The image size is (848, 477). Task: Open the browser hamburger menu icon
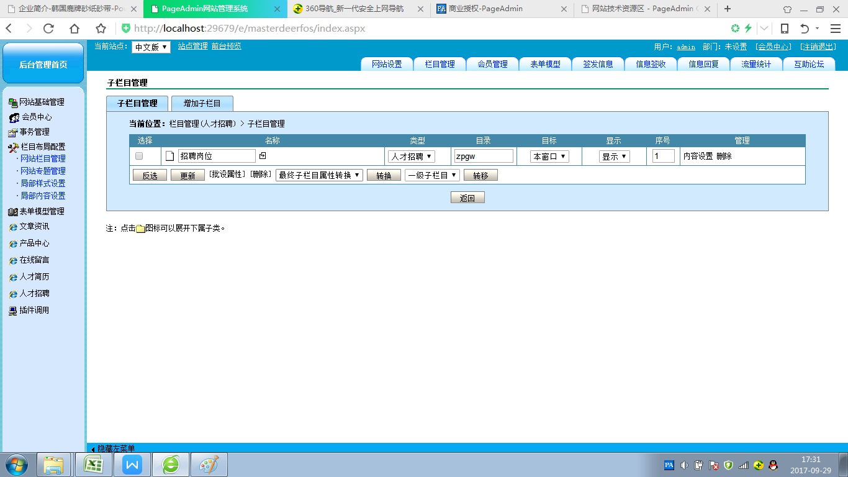(x=835, y=29)
